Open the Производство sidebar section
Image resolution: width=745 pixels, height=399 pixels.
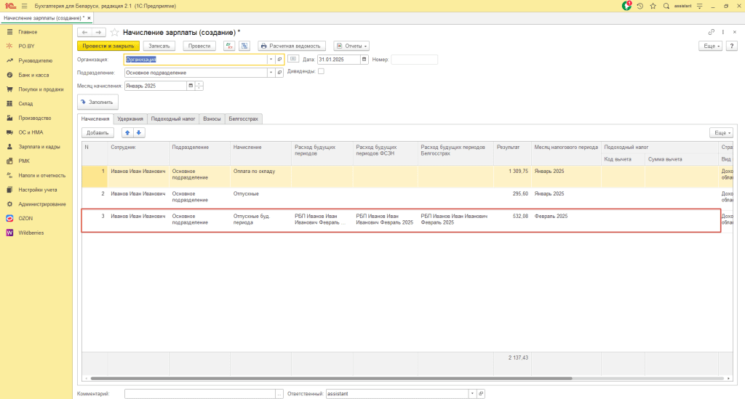pos(35,118)
